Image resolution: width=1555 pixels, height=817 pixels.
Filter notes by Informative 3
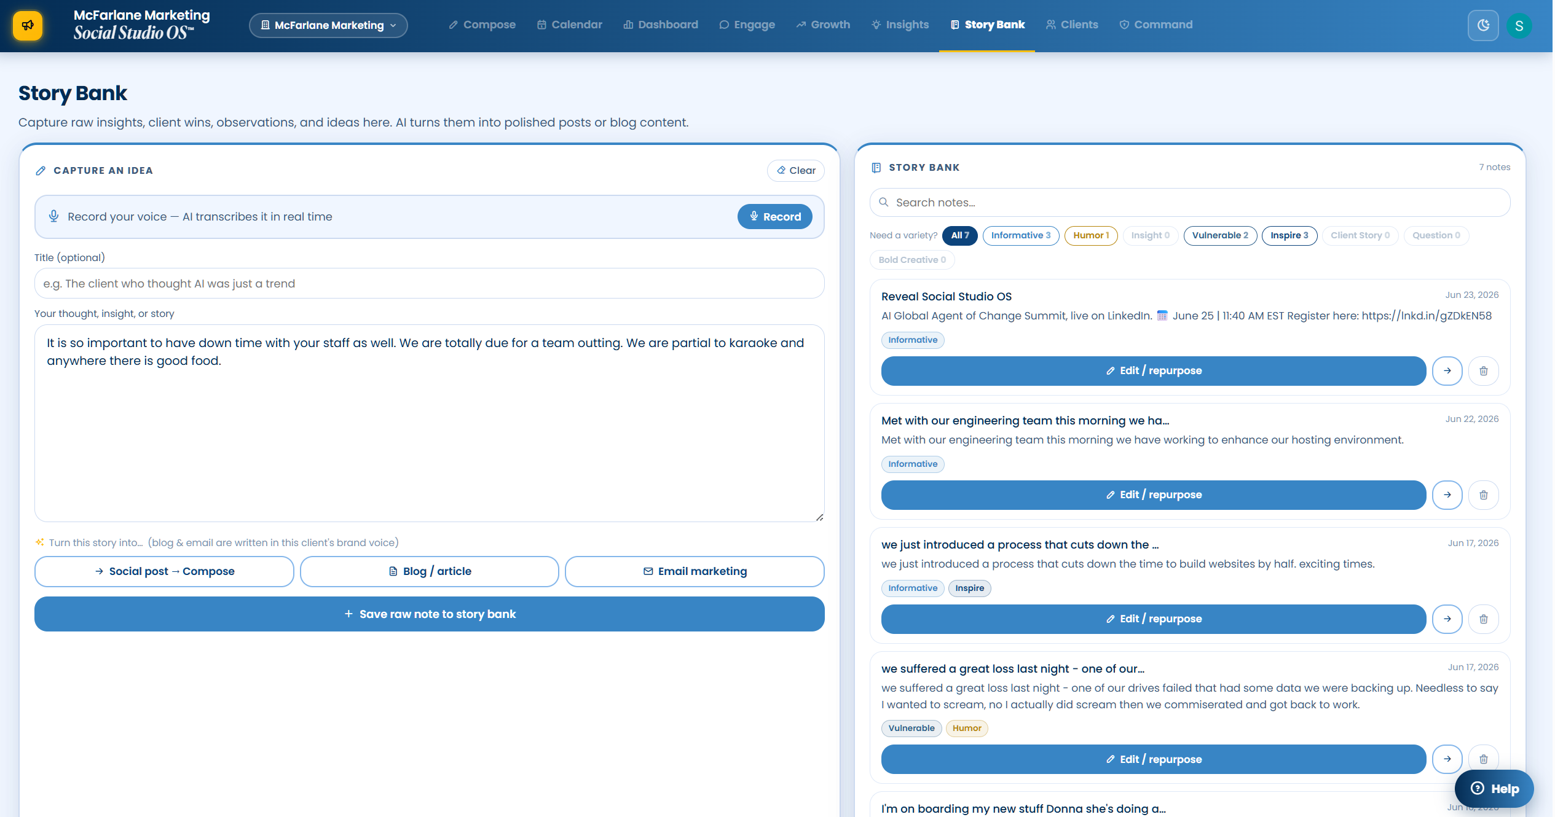click(1020, 235)
